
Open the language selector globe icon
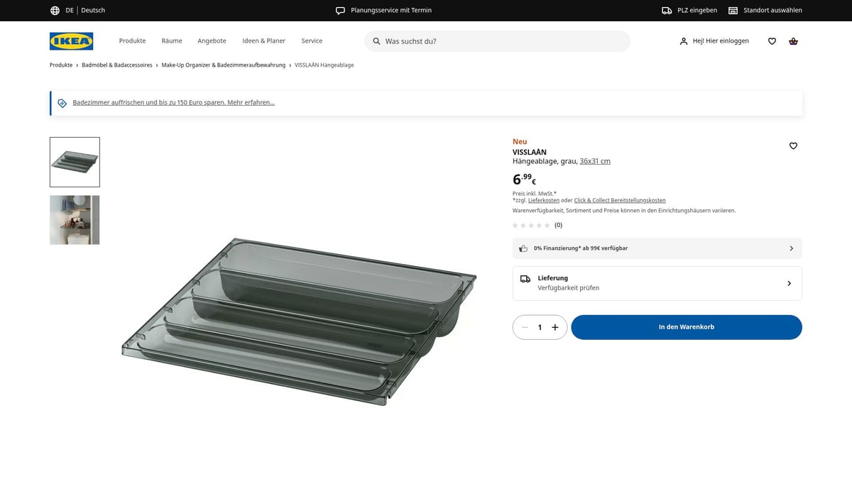click(x=55, y=10)
